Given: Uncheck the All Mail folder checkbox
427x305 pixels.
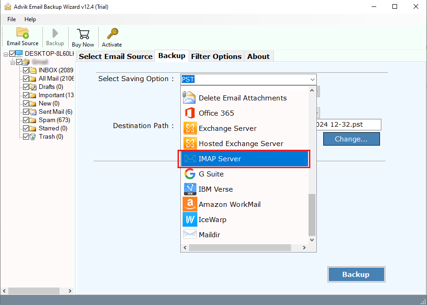Looking at the screenshot, I should [x=26, y=79].
